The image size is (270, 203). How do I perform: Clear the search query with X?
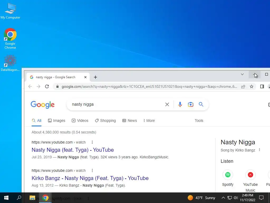tap(167, 104)
